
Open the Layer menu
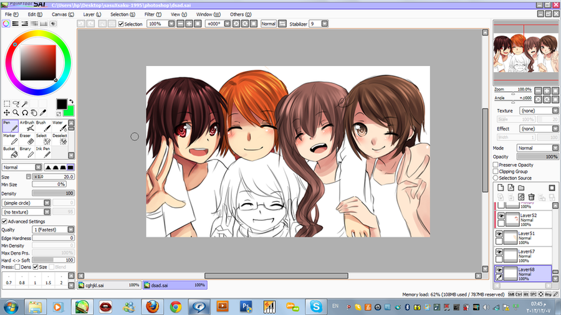point(92,14)
